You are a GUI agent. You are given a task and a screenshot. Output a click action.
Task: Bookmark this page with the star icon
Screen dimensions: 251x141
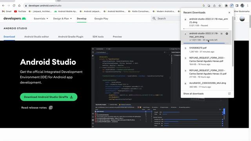[x=220, y=5]
